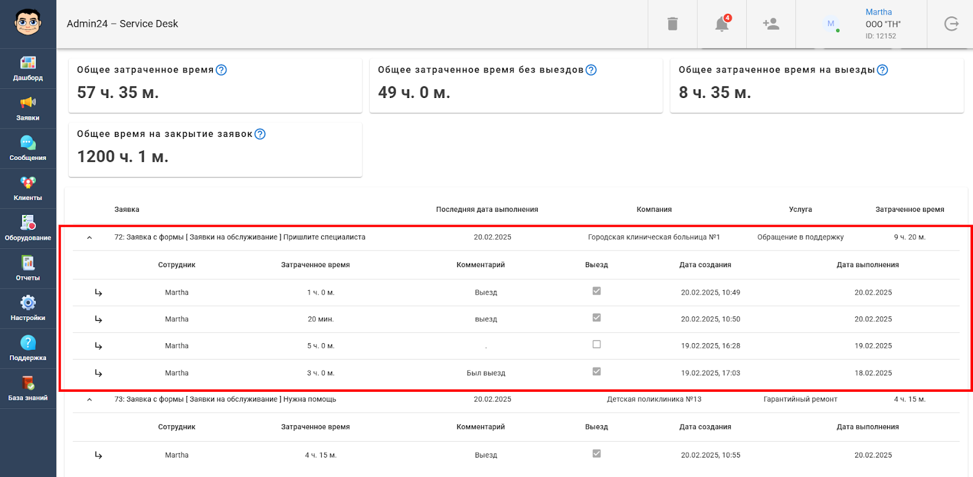This screenshot has height=477, width=973.
Task: Toggle Выезд checkbox for 1 ч. 0 м. entry
Action: click(597, 291)
